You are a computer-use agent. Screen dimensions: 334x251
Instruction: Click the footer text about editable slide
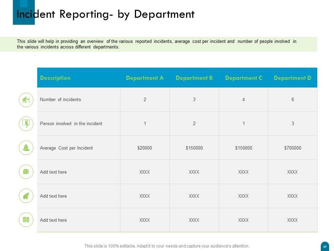click(x=167, y=246)
